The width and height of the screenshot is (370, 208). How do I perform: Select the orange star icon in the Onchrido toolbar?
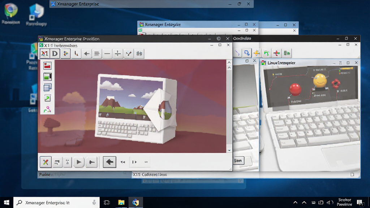pyautogui.click(x=257, y=53)
